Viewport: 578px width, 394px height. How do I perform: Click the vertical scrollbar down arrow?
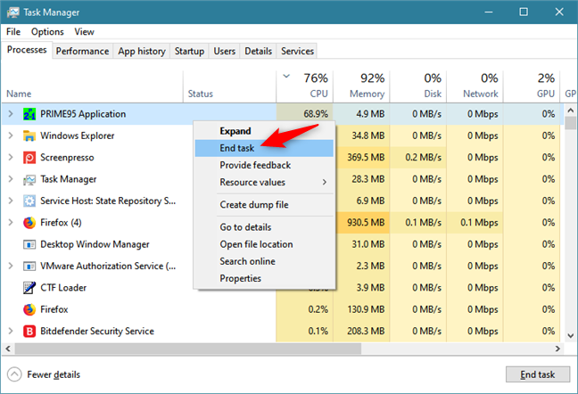point(571,335)
